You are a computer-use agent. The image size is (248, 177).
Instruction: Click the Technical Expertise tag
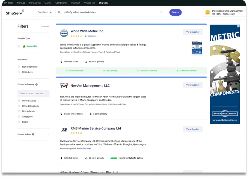click(x=147, y=71)
